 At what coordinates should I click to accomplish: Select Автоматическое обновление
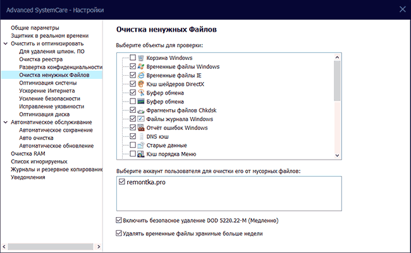coord(56,146)
